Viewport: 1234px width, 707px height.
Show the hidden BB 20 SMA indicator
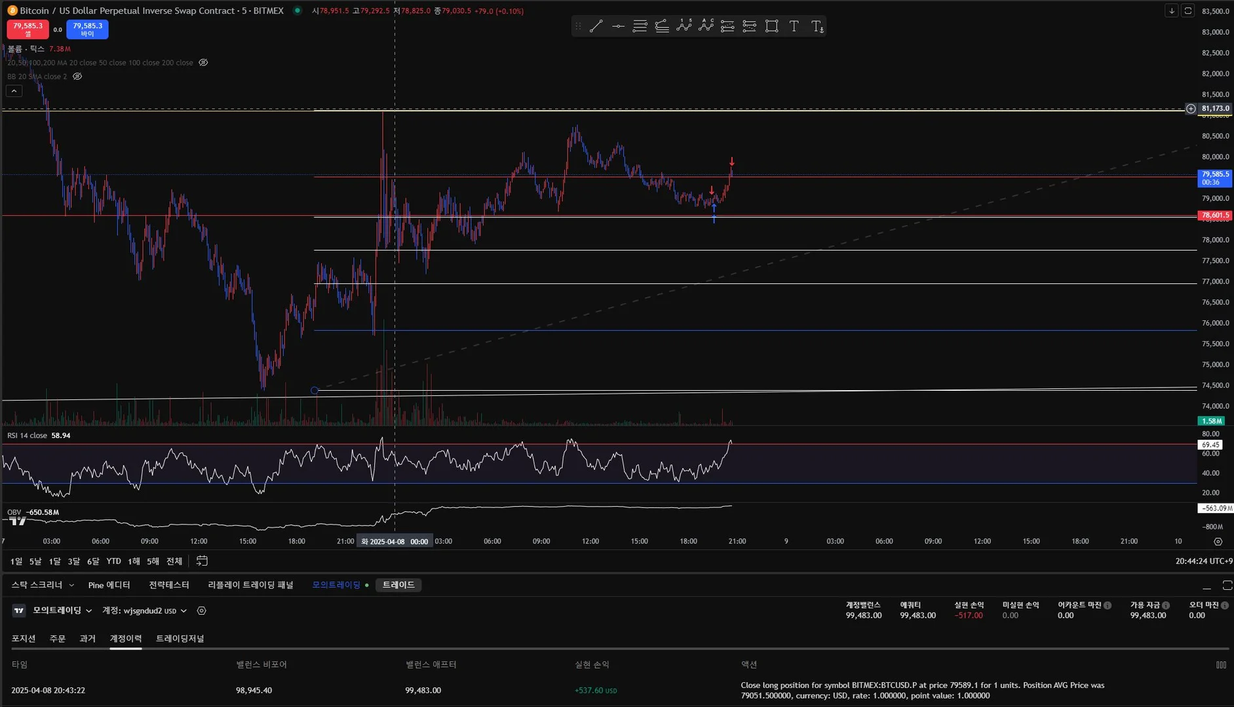coord(77,77)
